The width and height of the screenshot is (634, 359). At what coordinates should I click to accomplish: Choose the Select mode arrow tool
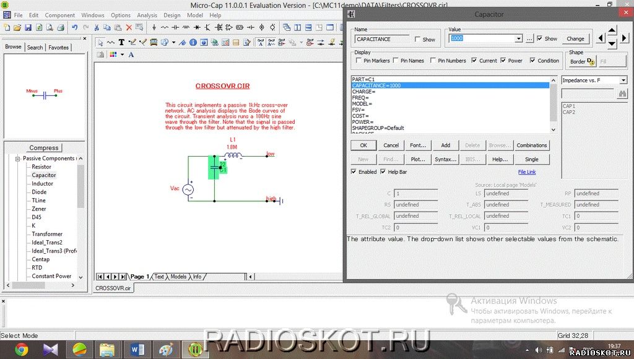(x=100, y=43)
